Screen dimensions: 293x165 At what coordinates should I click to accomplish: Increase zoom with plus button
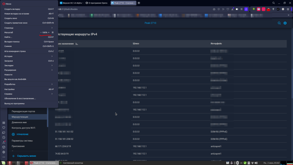pyautogui.click(x=49, y=33)
